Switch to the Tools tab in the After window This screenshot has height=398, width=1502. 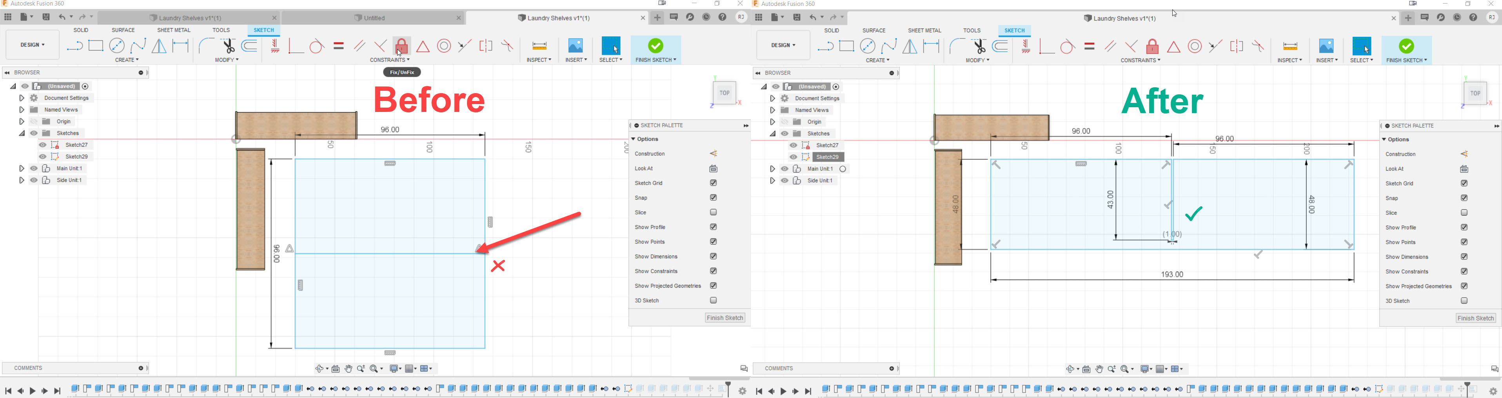point(972,31)
